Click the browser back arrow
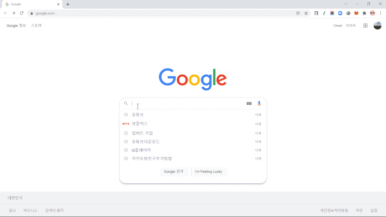 pyautogui.click(x=6, y=13)
